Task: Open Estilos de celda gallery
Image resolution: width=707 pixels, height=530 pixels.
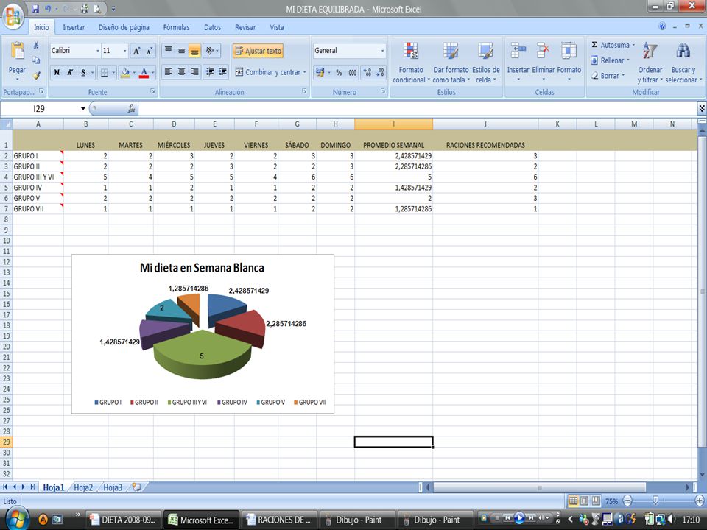Action: (485, 62)
